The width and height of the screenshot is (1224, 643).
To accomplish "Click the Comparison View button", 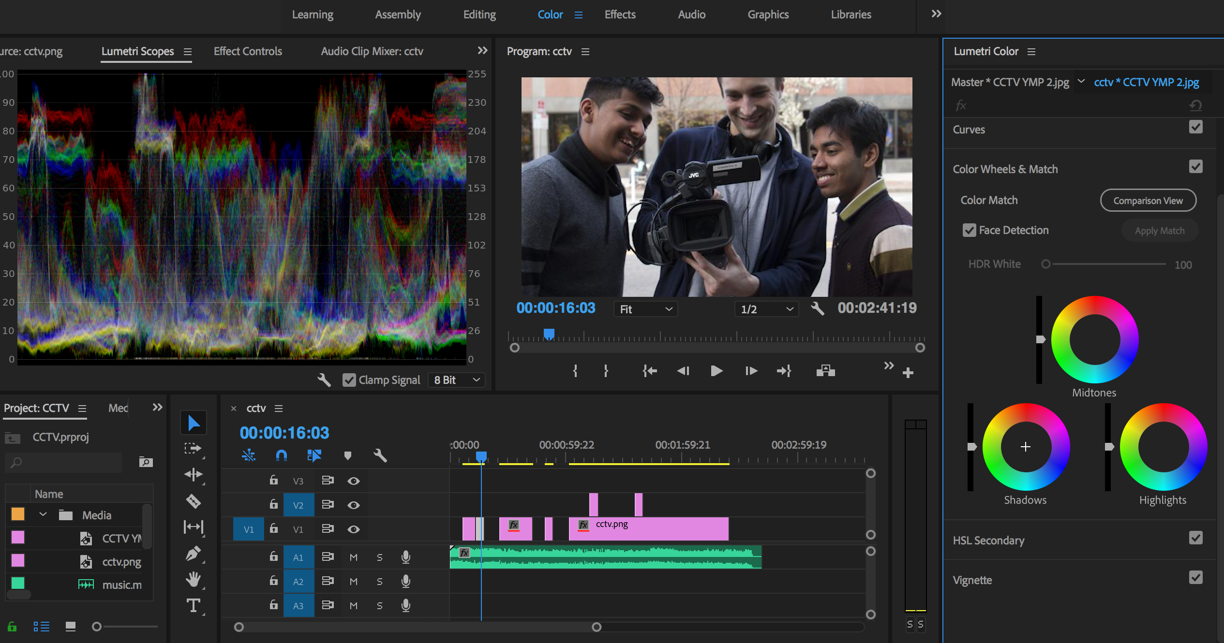I will tap(1148, 201).
